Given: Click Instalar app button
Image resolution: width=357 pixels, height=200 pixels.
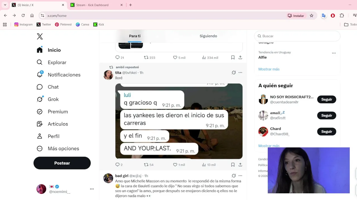Looking at the screenshot, I should point(296,16).
